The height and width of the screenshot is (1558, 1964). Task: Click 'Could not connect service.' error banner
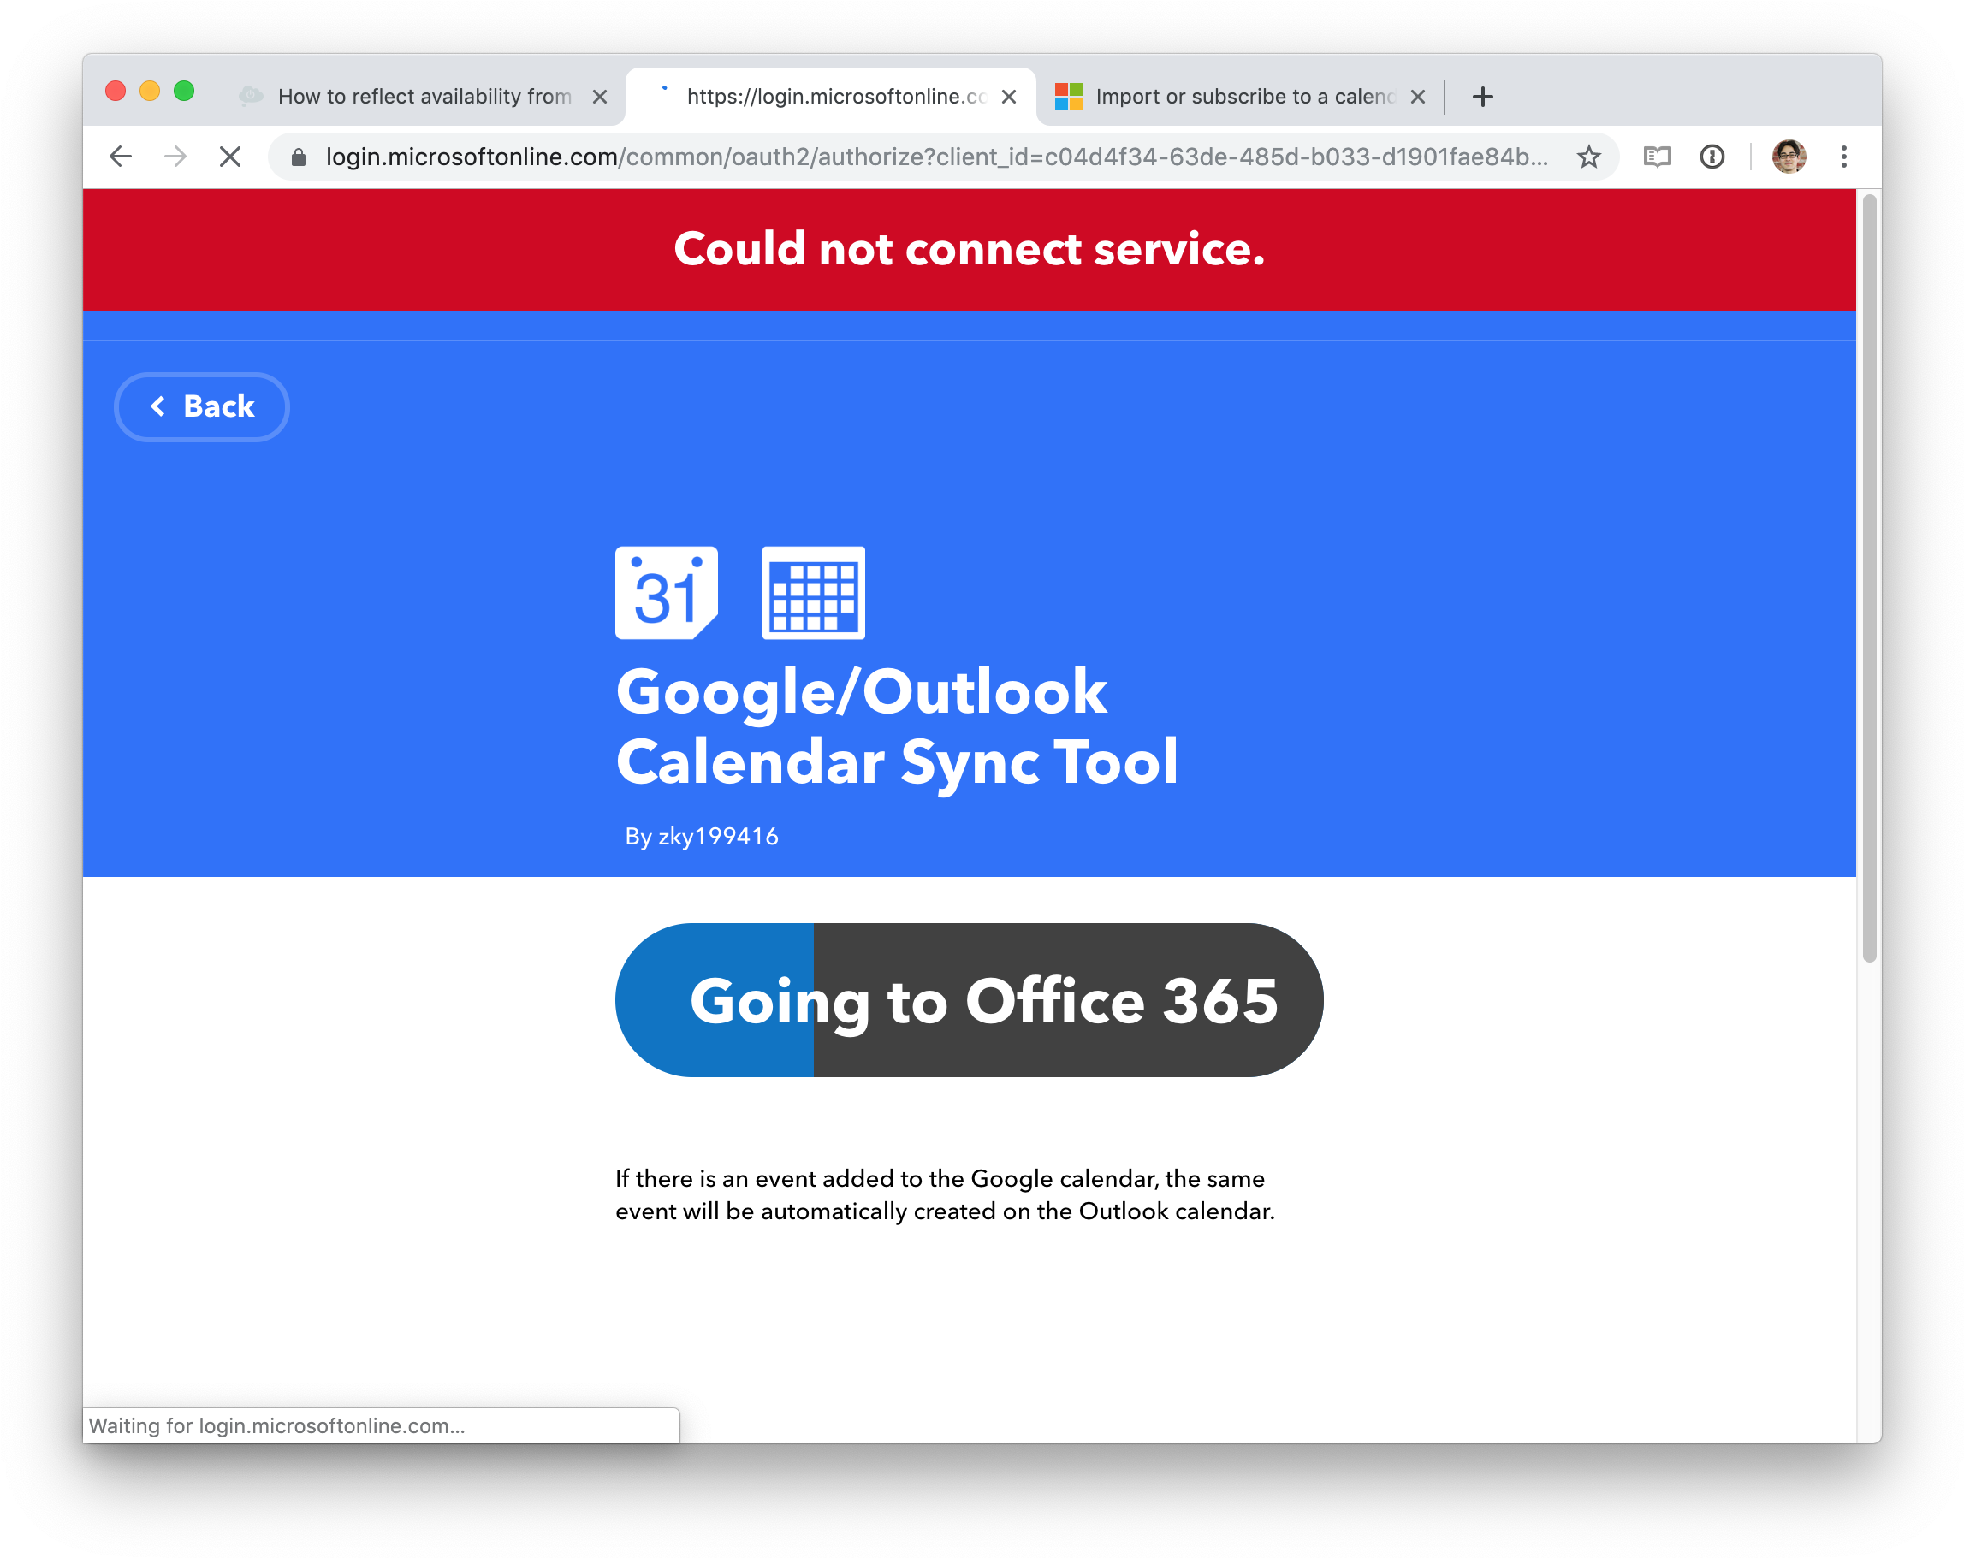pyautogui.click(x=969, y=250)
